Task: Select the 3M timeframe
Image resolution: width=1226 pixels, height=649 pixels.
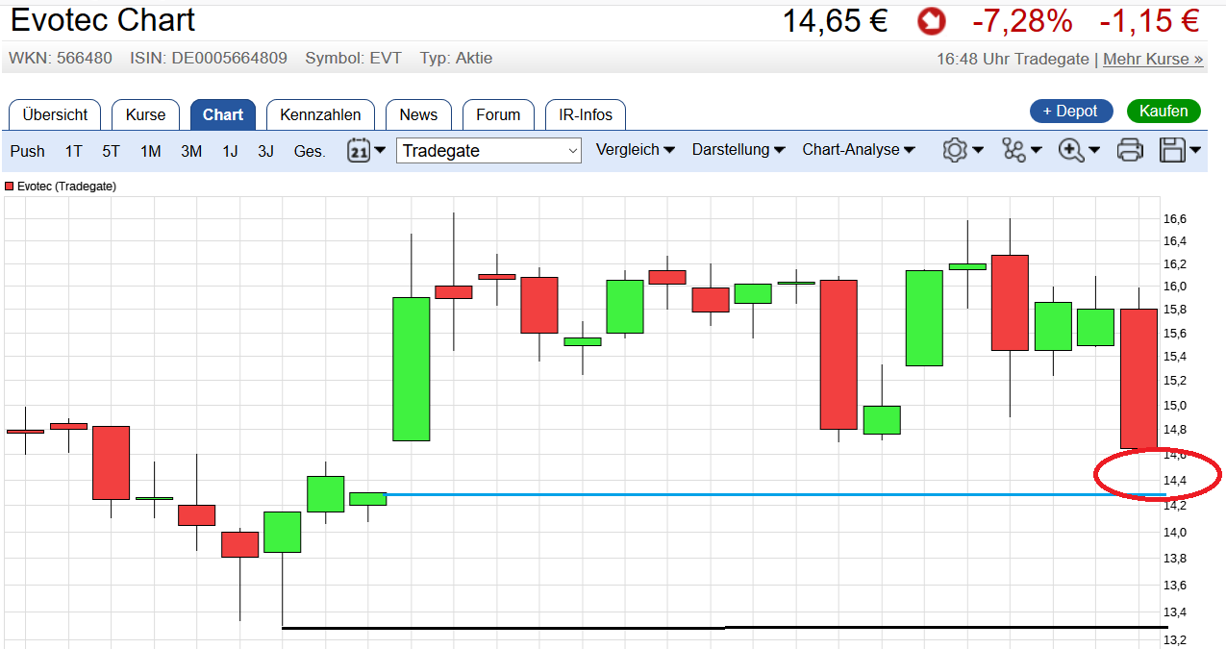Action: 191,151
